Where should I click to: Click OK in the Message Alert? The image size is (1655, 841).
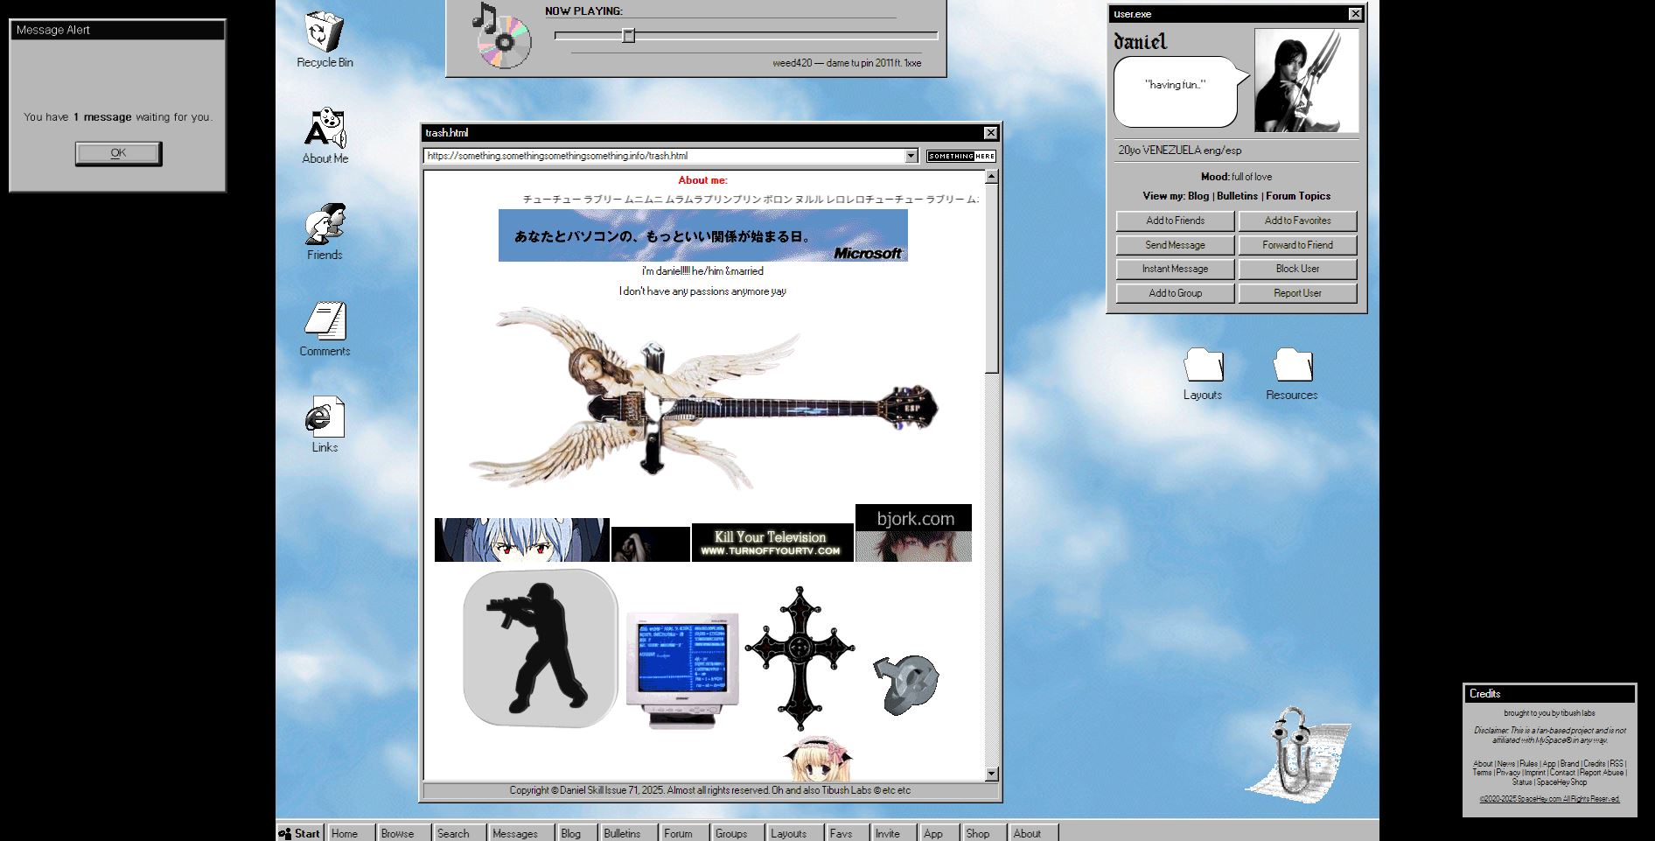coord(118,153)
